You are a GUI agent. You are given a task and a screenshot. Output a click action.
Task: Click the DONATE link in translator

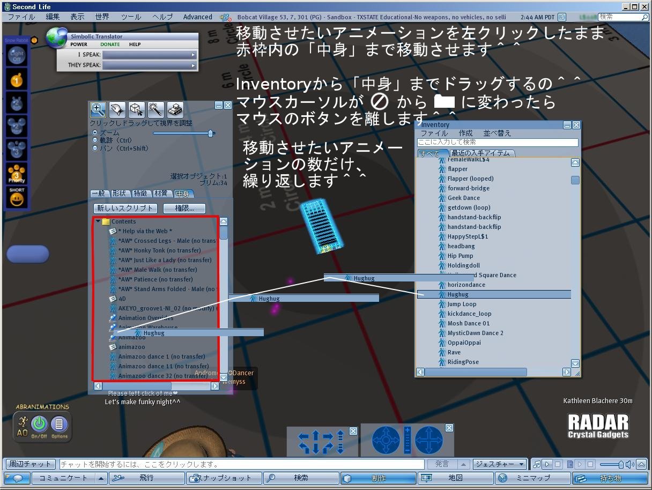tap(110, 44)
